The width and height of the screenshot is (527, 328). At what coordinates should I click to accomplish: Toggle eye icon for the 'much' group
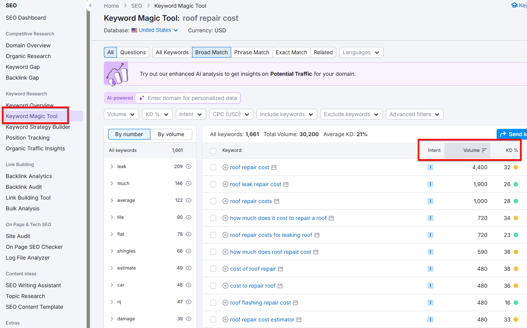point(188,183)
